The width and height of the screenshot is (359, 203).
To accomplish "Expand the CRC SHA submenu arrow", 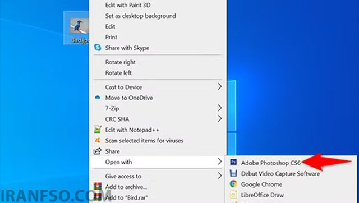I will tap(219, 118).
